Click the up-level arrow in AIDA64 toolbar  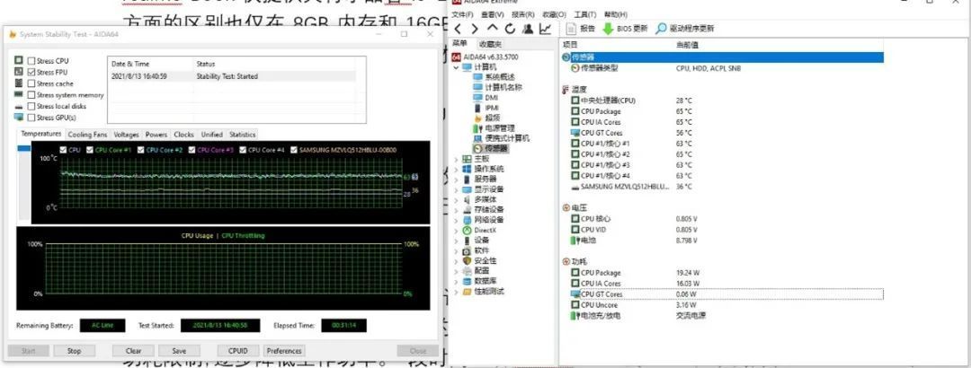492,29
